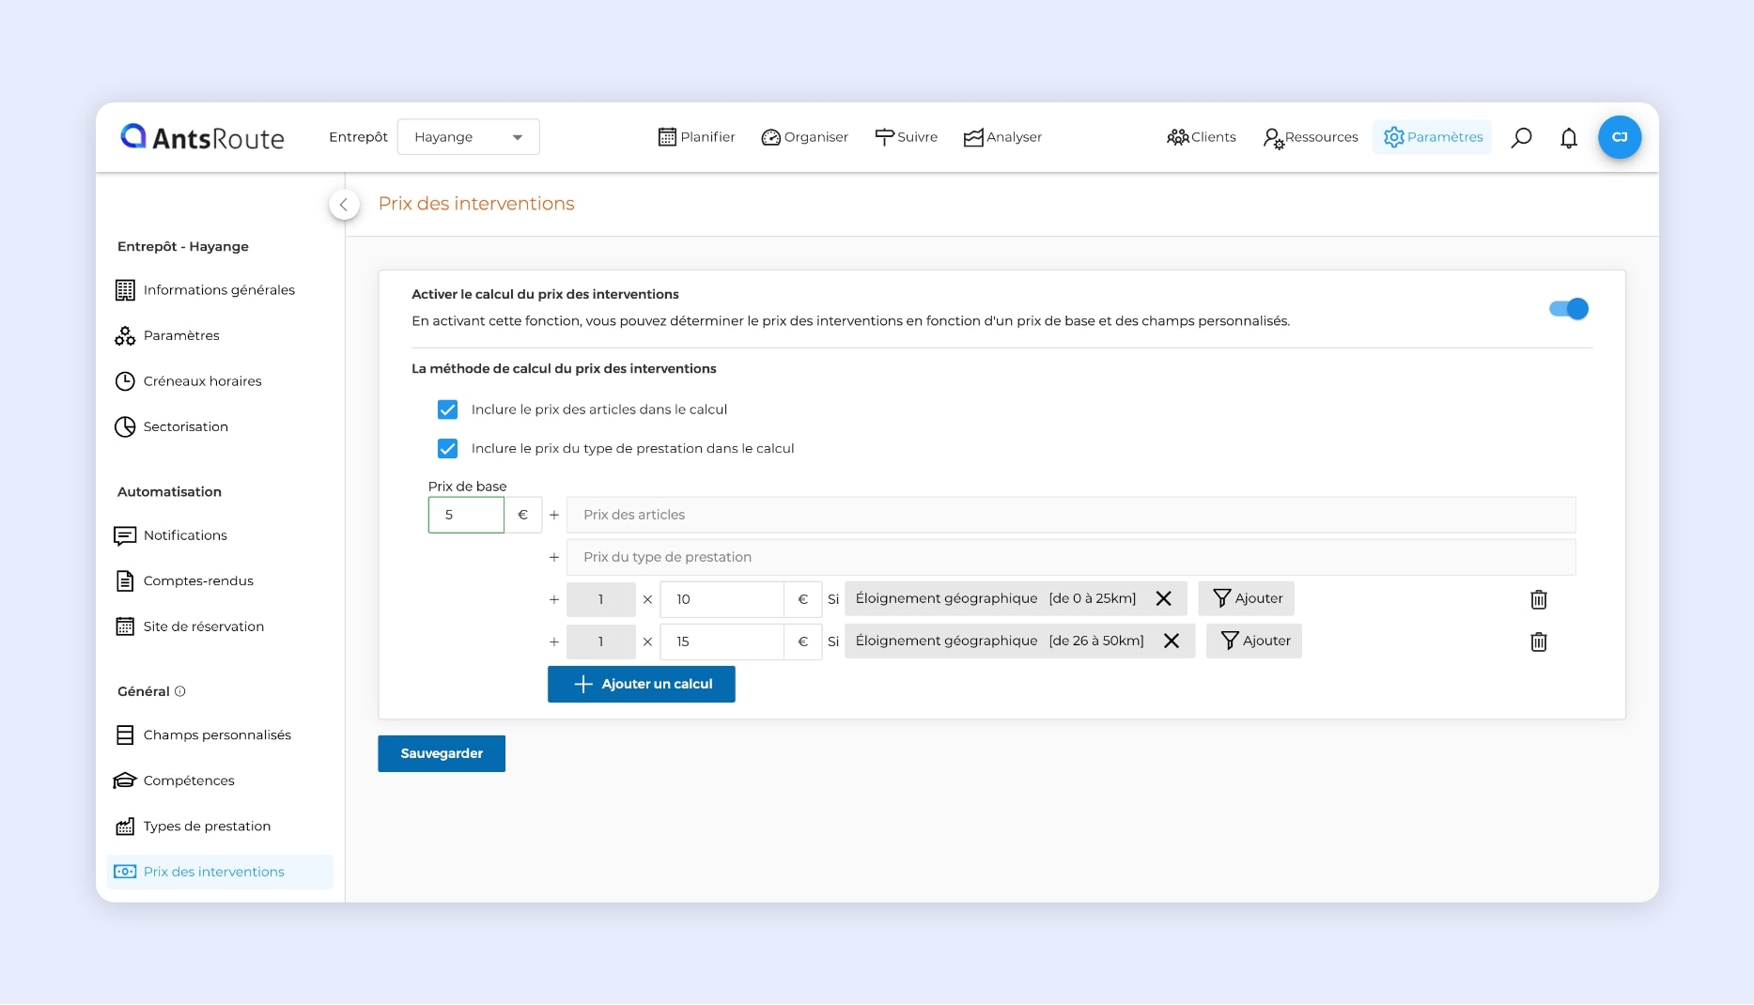
Task: Add a filter to the 0 à 25km row
Action: point(1246,598)
